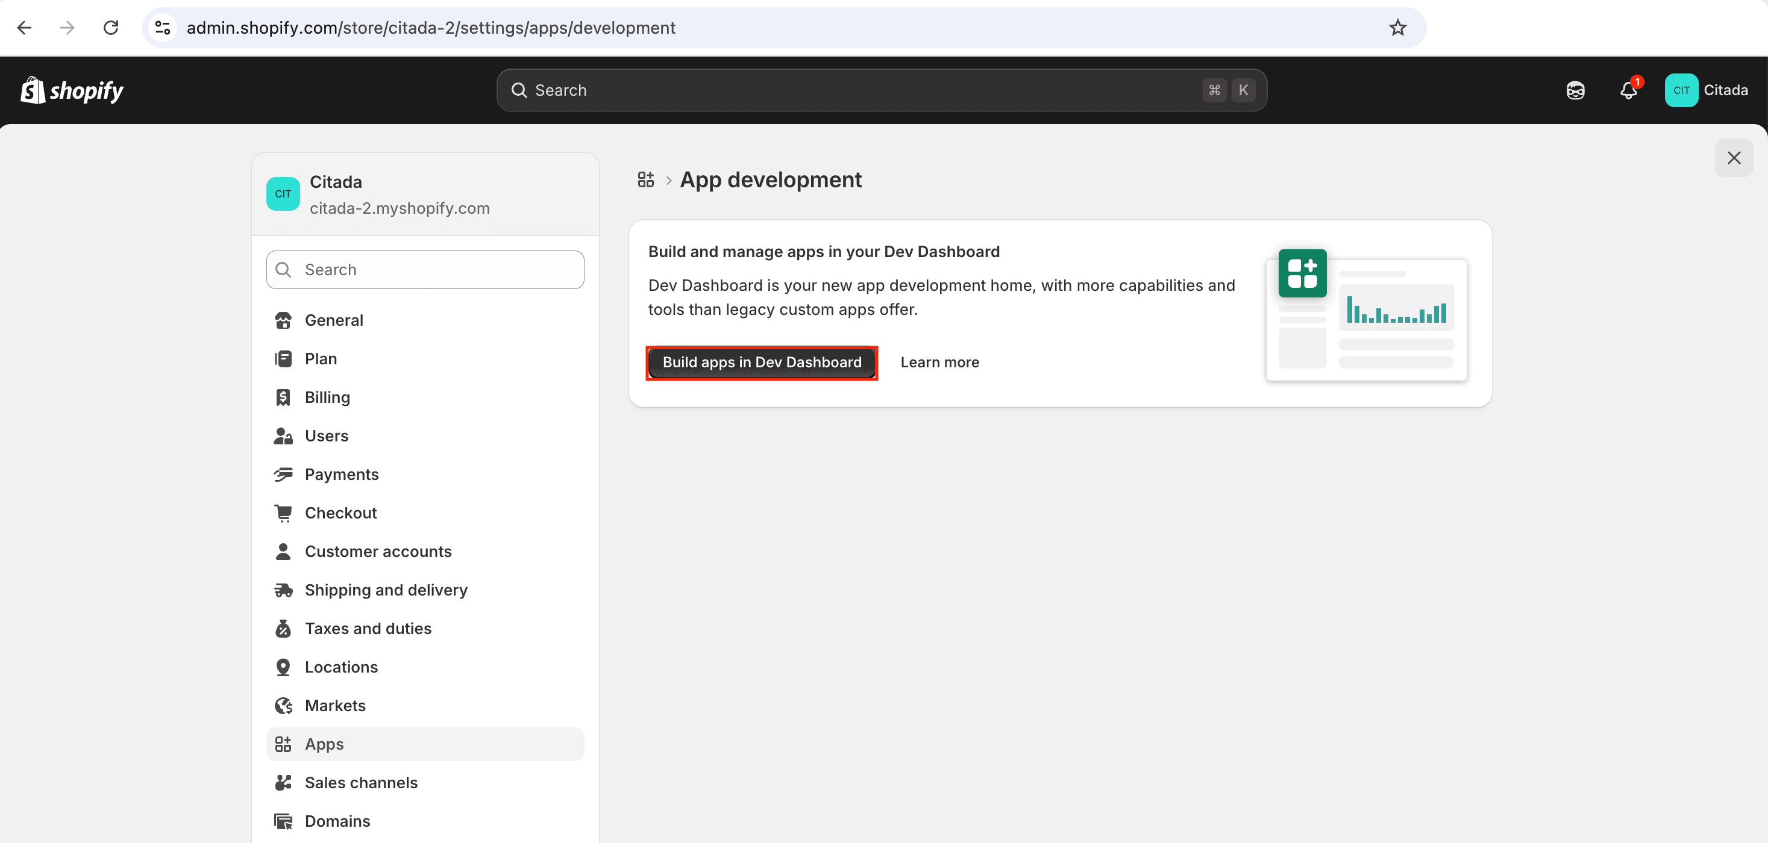Reload the page with the refresh icon
This screenshot has width=1768, height=843.
click(110, 28)
